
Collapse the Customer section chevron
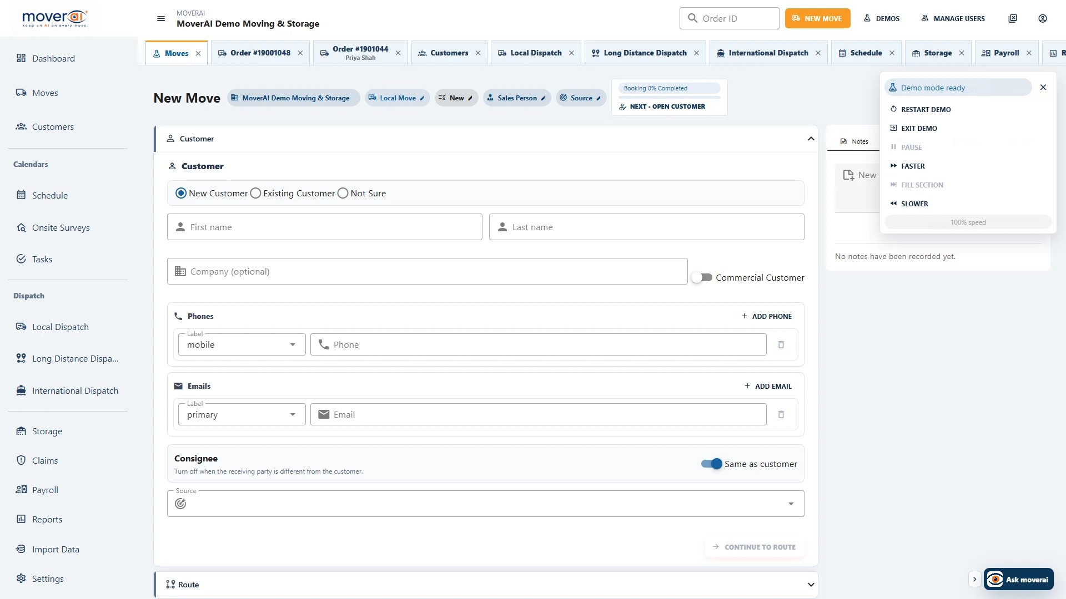[x=811, y=139]
